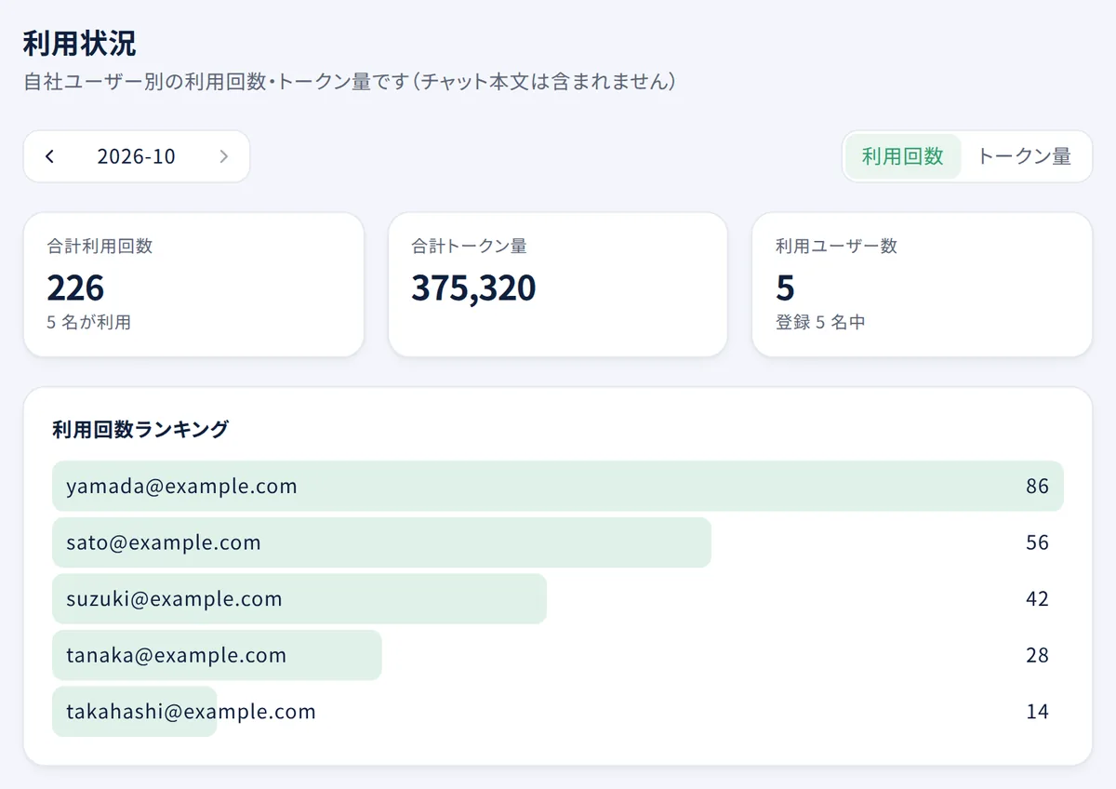The image size is (1116, 789).
Task: Select the yamada@example.com ranking bar
Action: [x=558, y=486]
